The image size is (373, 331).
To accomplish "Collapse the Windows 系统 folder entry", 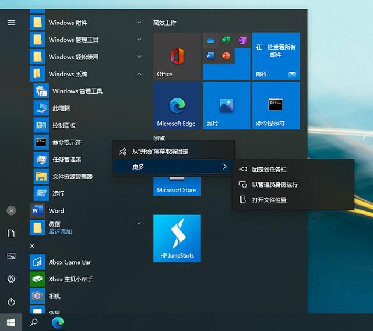I will click(87, 73).
